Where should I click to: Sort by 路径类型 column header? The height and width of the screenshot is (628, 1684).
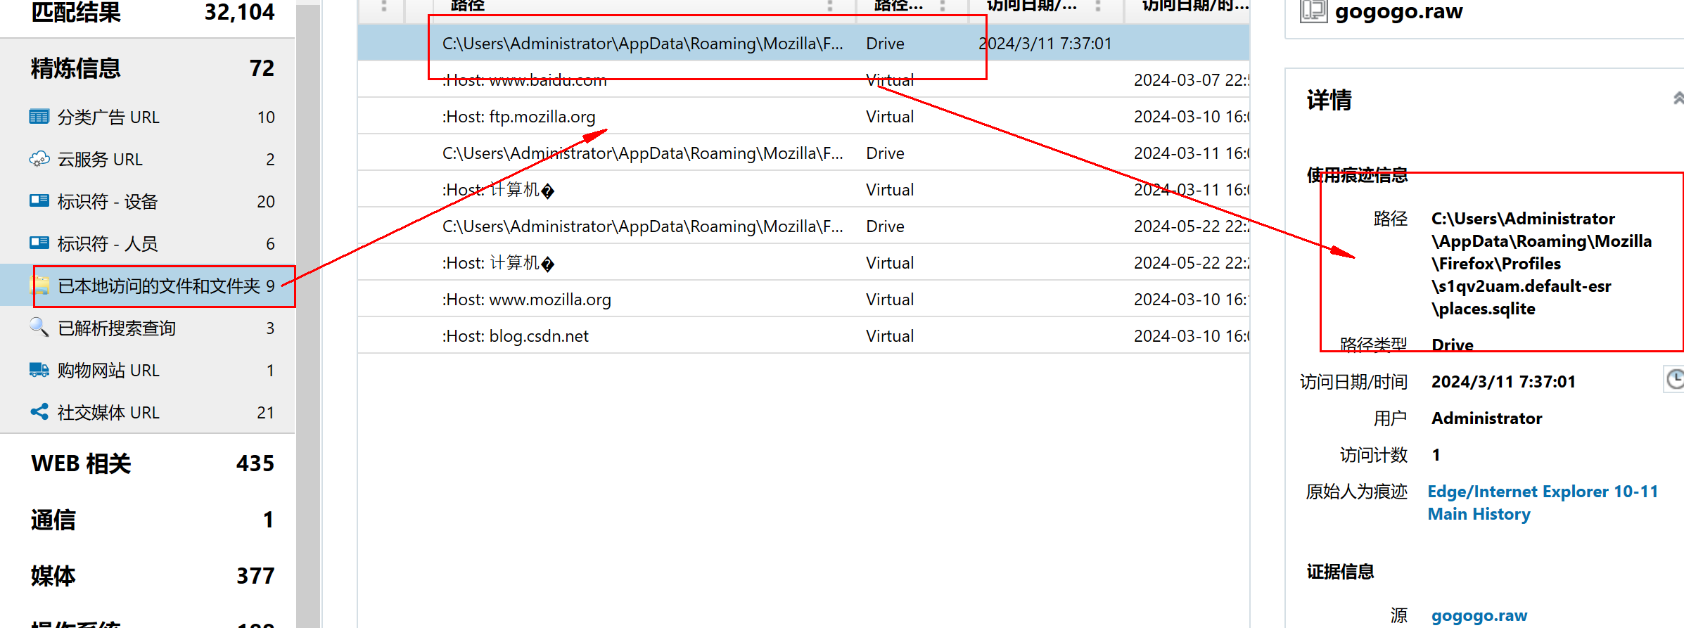pos(898,6)
